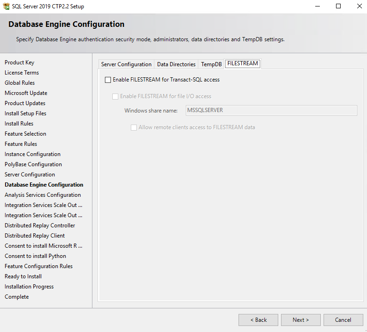Close the setup window
367x332 pixels.
[x=359, y=6]
